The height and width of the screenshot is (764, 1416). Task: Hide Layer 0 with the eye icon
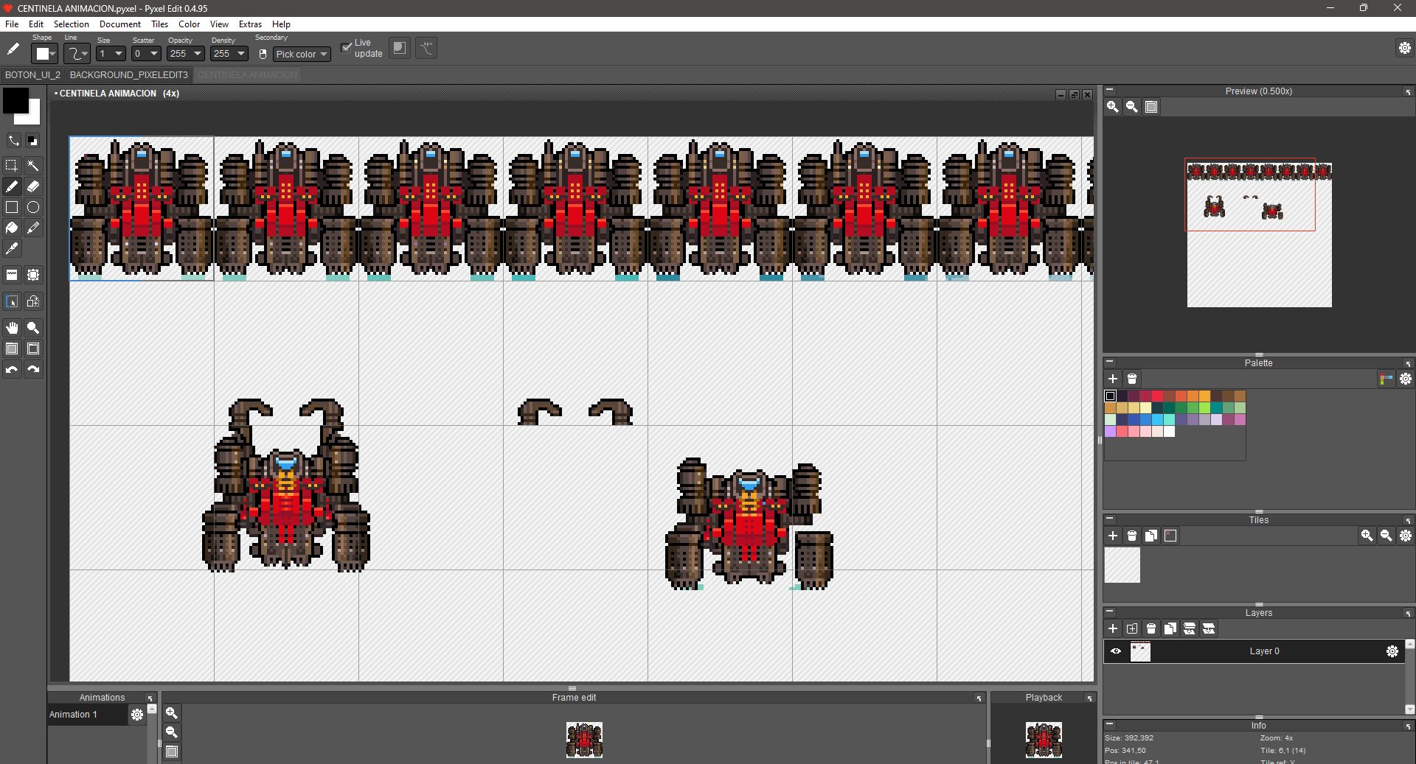pyautogui.click(x=1116, y=651)
